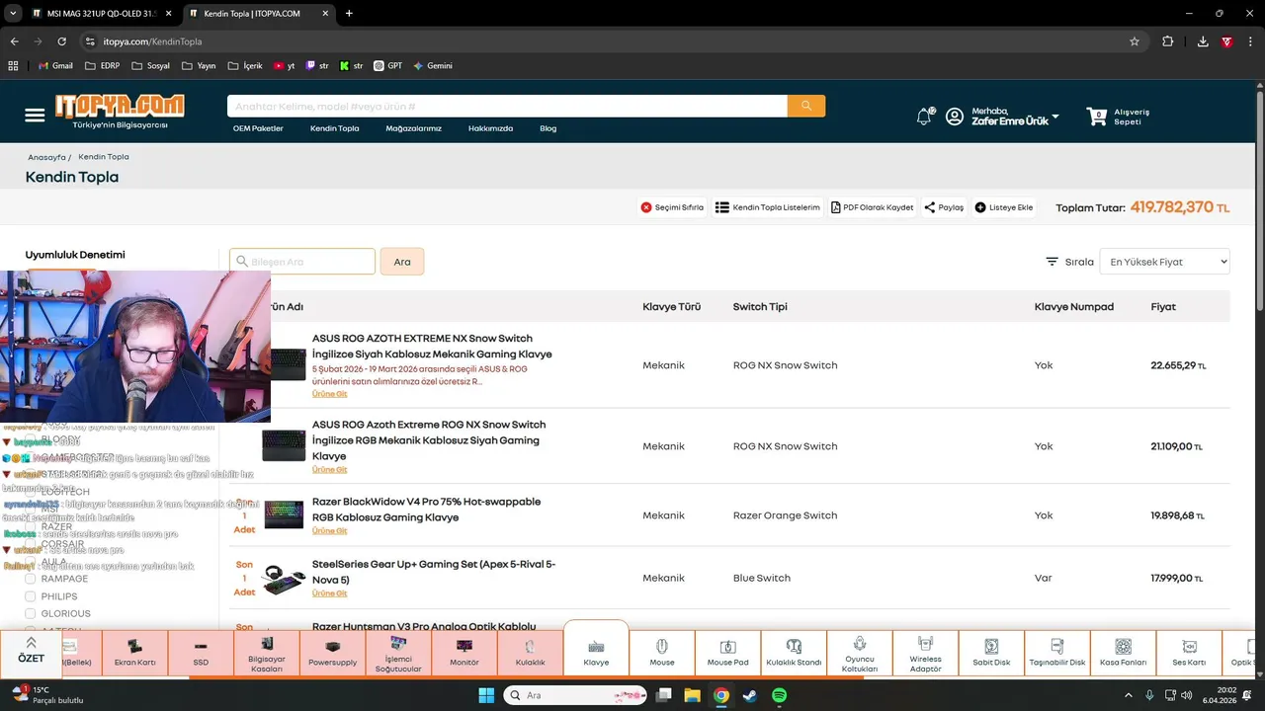Click the Bileşen Ara search field
1265x711 pixels.
coord(302,262)
